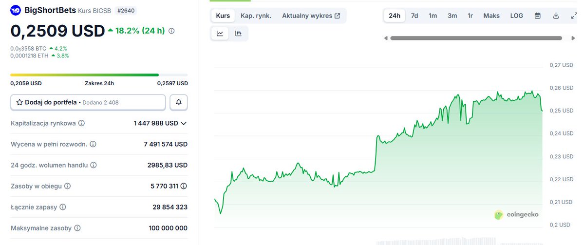The width and height of the screenshot is (584, 245).
Task: Click the 0,2597 USD high value
Action: 172,83
